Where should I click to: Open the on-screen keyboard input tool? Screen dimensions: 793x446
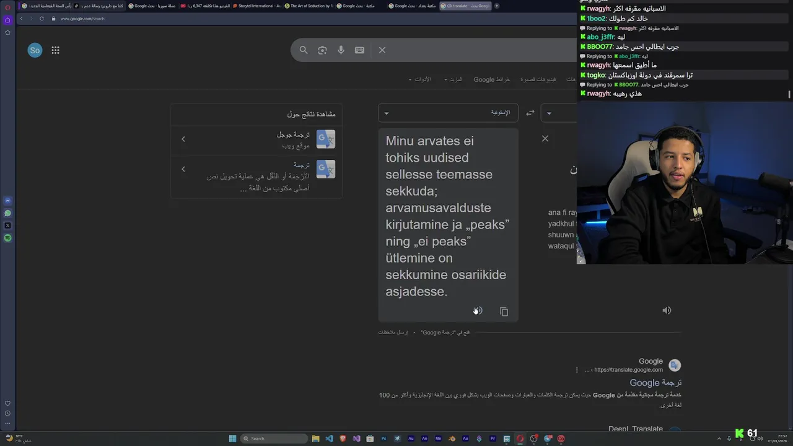(x=359, y=50)
